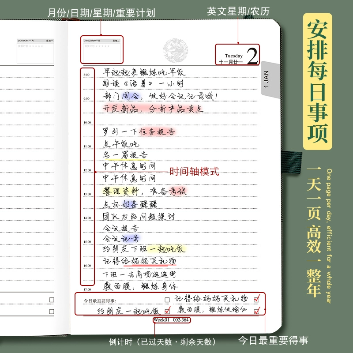This screenshot has width=353, height=353.
Task: Pick the 15:00 time marker
Action: tap(87, 242)
